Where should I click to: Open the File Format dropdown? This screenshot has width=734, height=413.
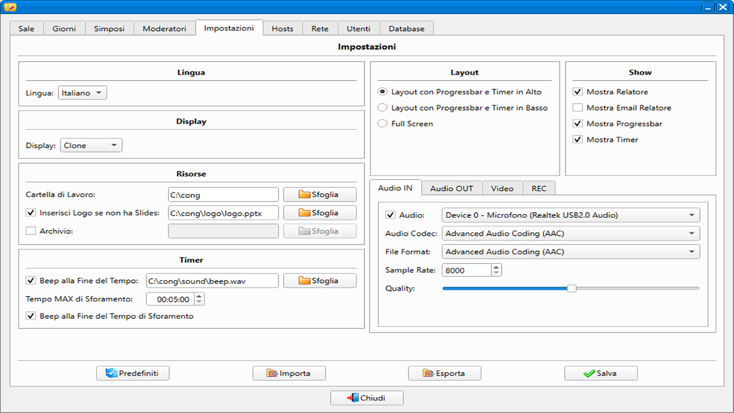pyautogui.click(x=571, y=251)
